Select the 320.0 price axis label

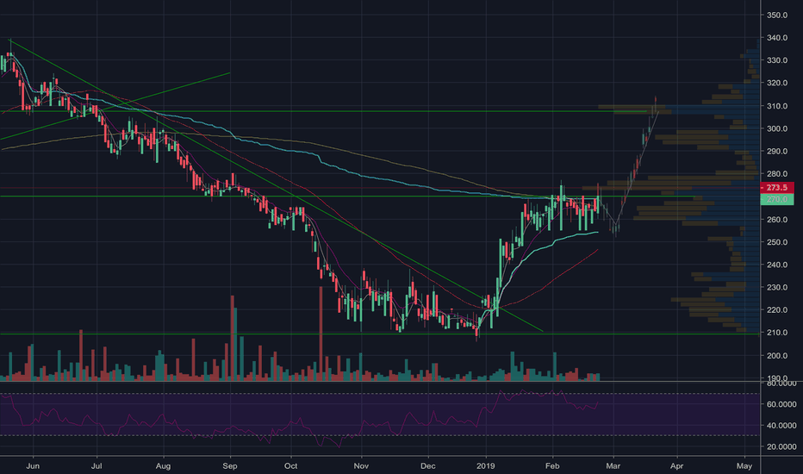tap(777, 83)
